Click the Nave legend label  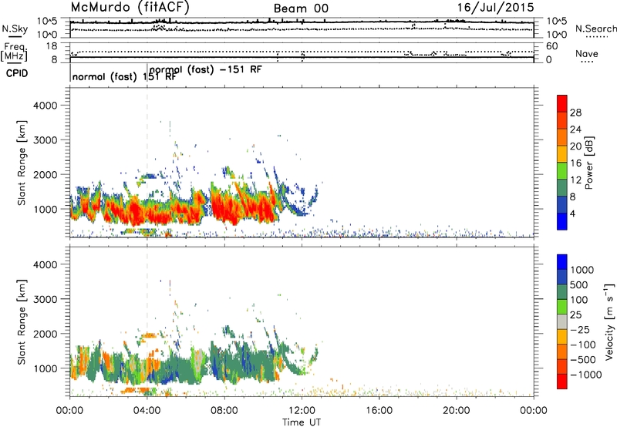[x=587, y=53]
